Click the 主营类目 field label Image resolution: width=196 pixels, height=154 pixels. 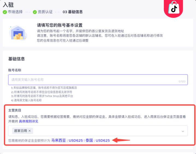click(15, 110)
